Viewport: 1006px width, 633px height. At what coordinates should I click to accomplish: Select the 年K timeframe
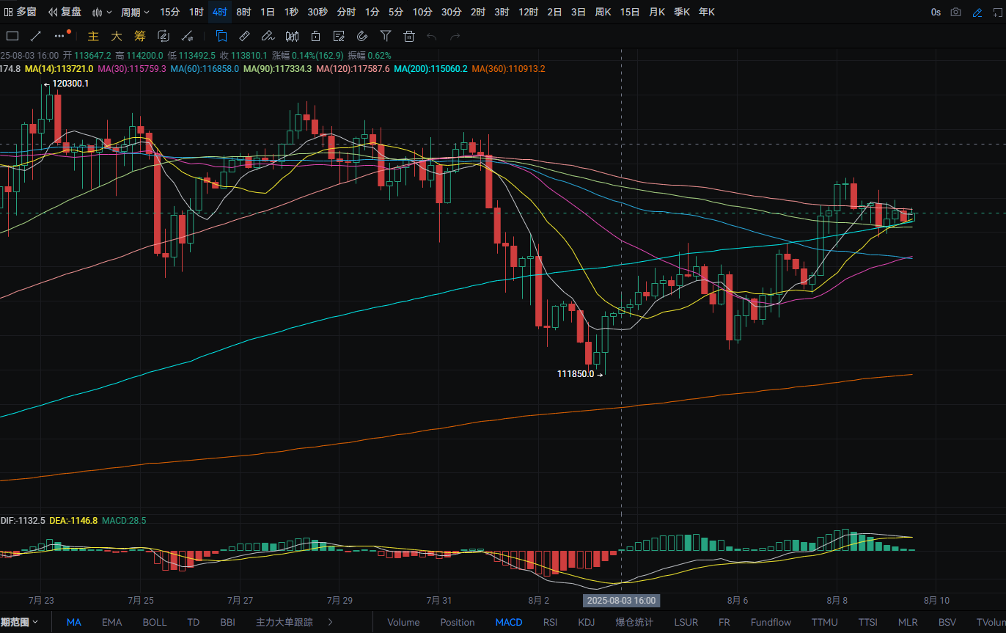[706, 12]
